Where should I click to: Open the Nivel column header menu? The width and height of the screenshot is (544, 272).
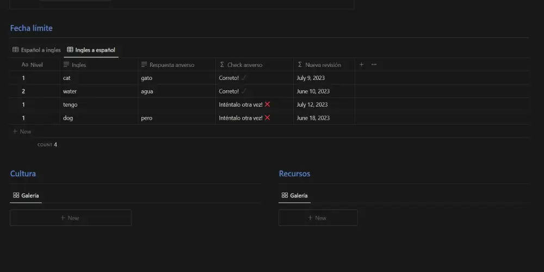(x=33, y=65)
